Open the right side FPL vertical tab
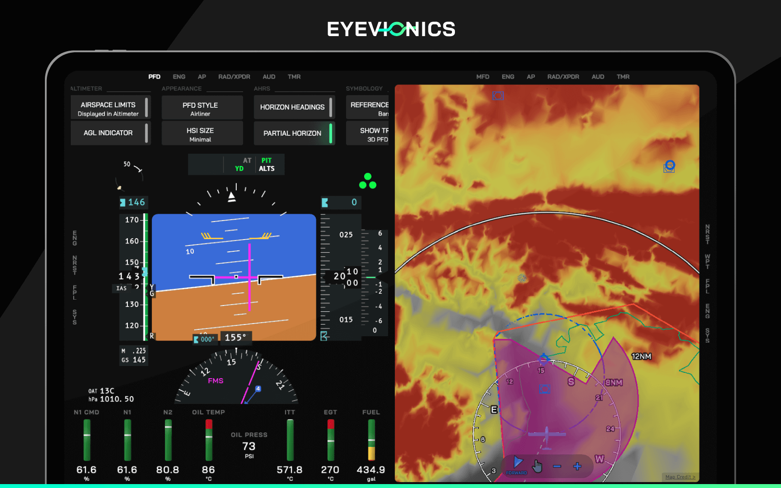The width and height of the screenshot is (781, 488). [707, 286]
